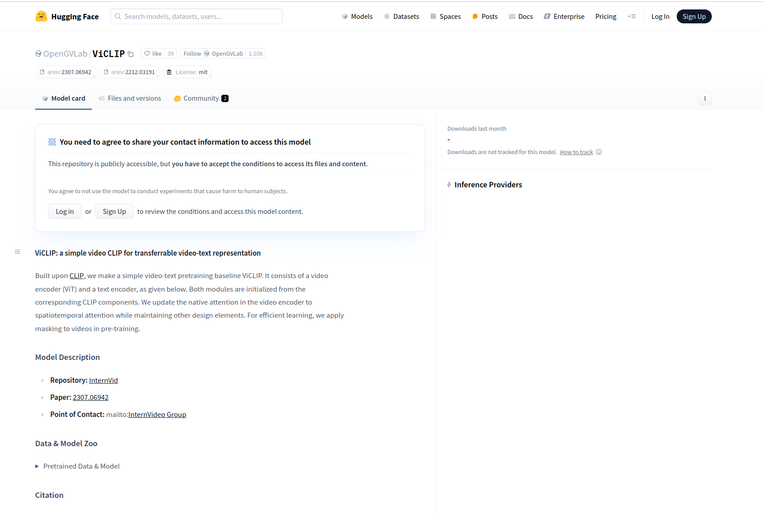The image size is (764, 514).
Task: Open the table of contents hamburger icon
Action: 18,252
